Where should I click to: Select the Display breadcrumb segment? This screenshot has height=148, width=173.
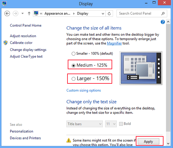[83, 14]
